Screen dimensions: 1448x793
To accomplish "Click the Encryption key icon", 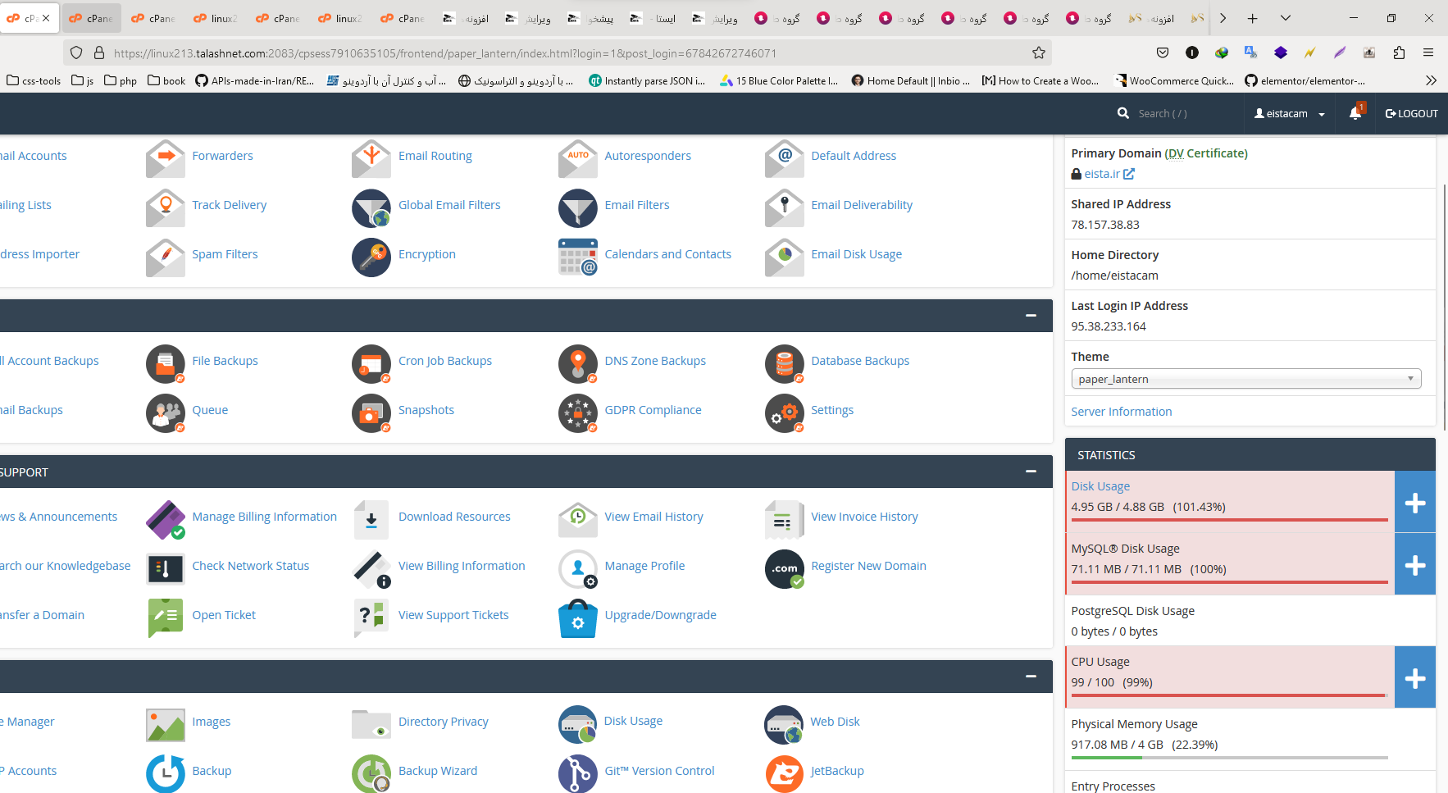I will (x=371, y=257).
